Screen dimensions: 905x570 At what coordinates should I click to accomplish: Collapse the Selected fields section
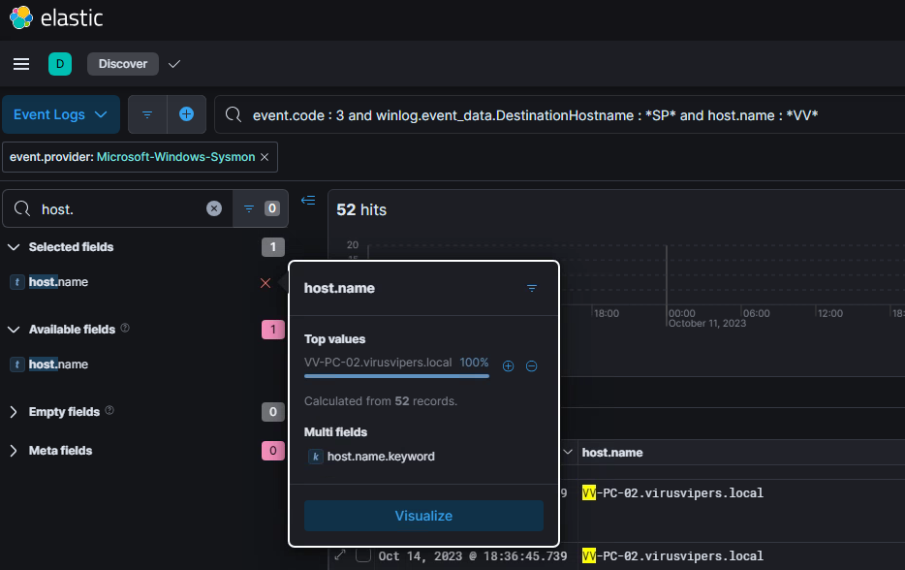[x=14, y=247]
